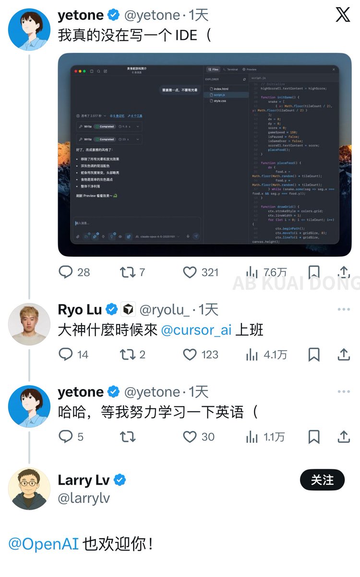Open more options on yetone's English reply

344,392
